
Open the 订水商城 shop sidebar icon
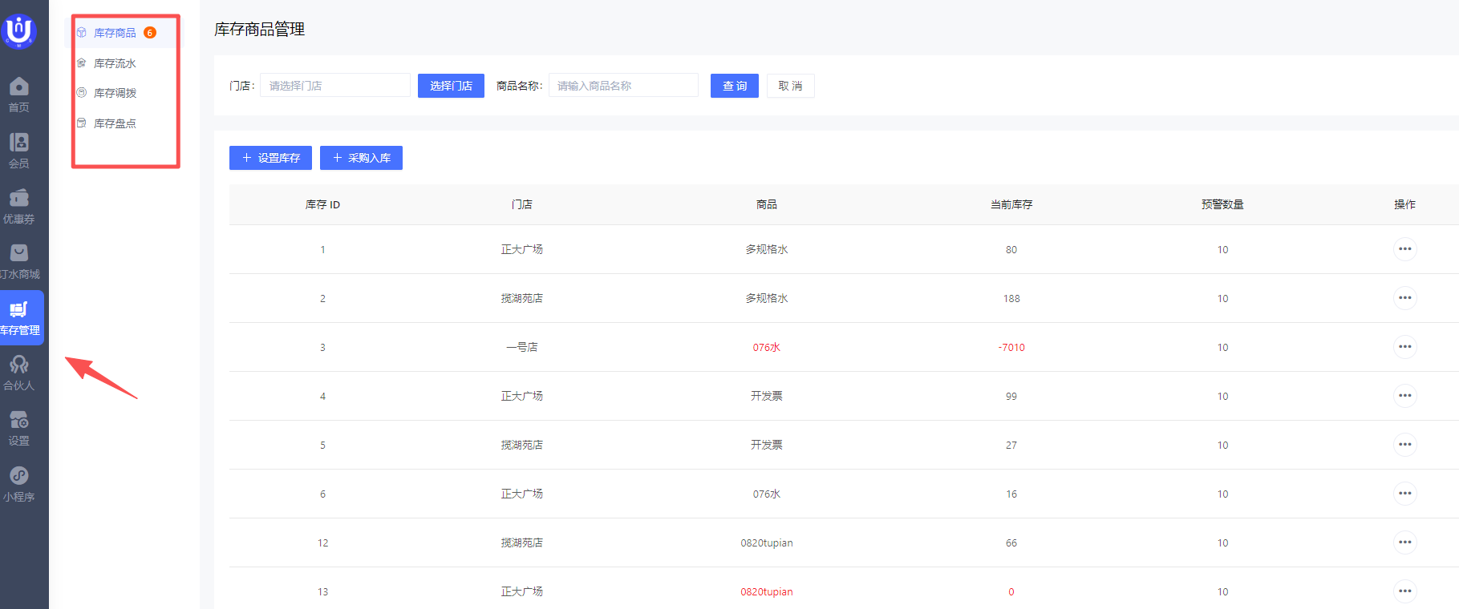point(19,261)
